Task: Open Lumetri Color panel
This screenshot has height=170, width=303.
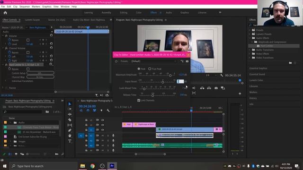Action: 256,80
